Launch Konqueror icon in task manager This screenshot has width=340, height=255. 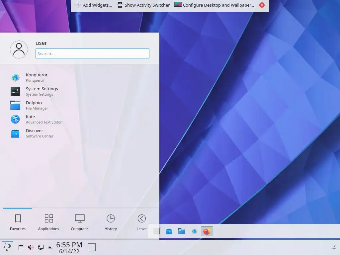[x=194, y=231]
